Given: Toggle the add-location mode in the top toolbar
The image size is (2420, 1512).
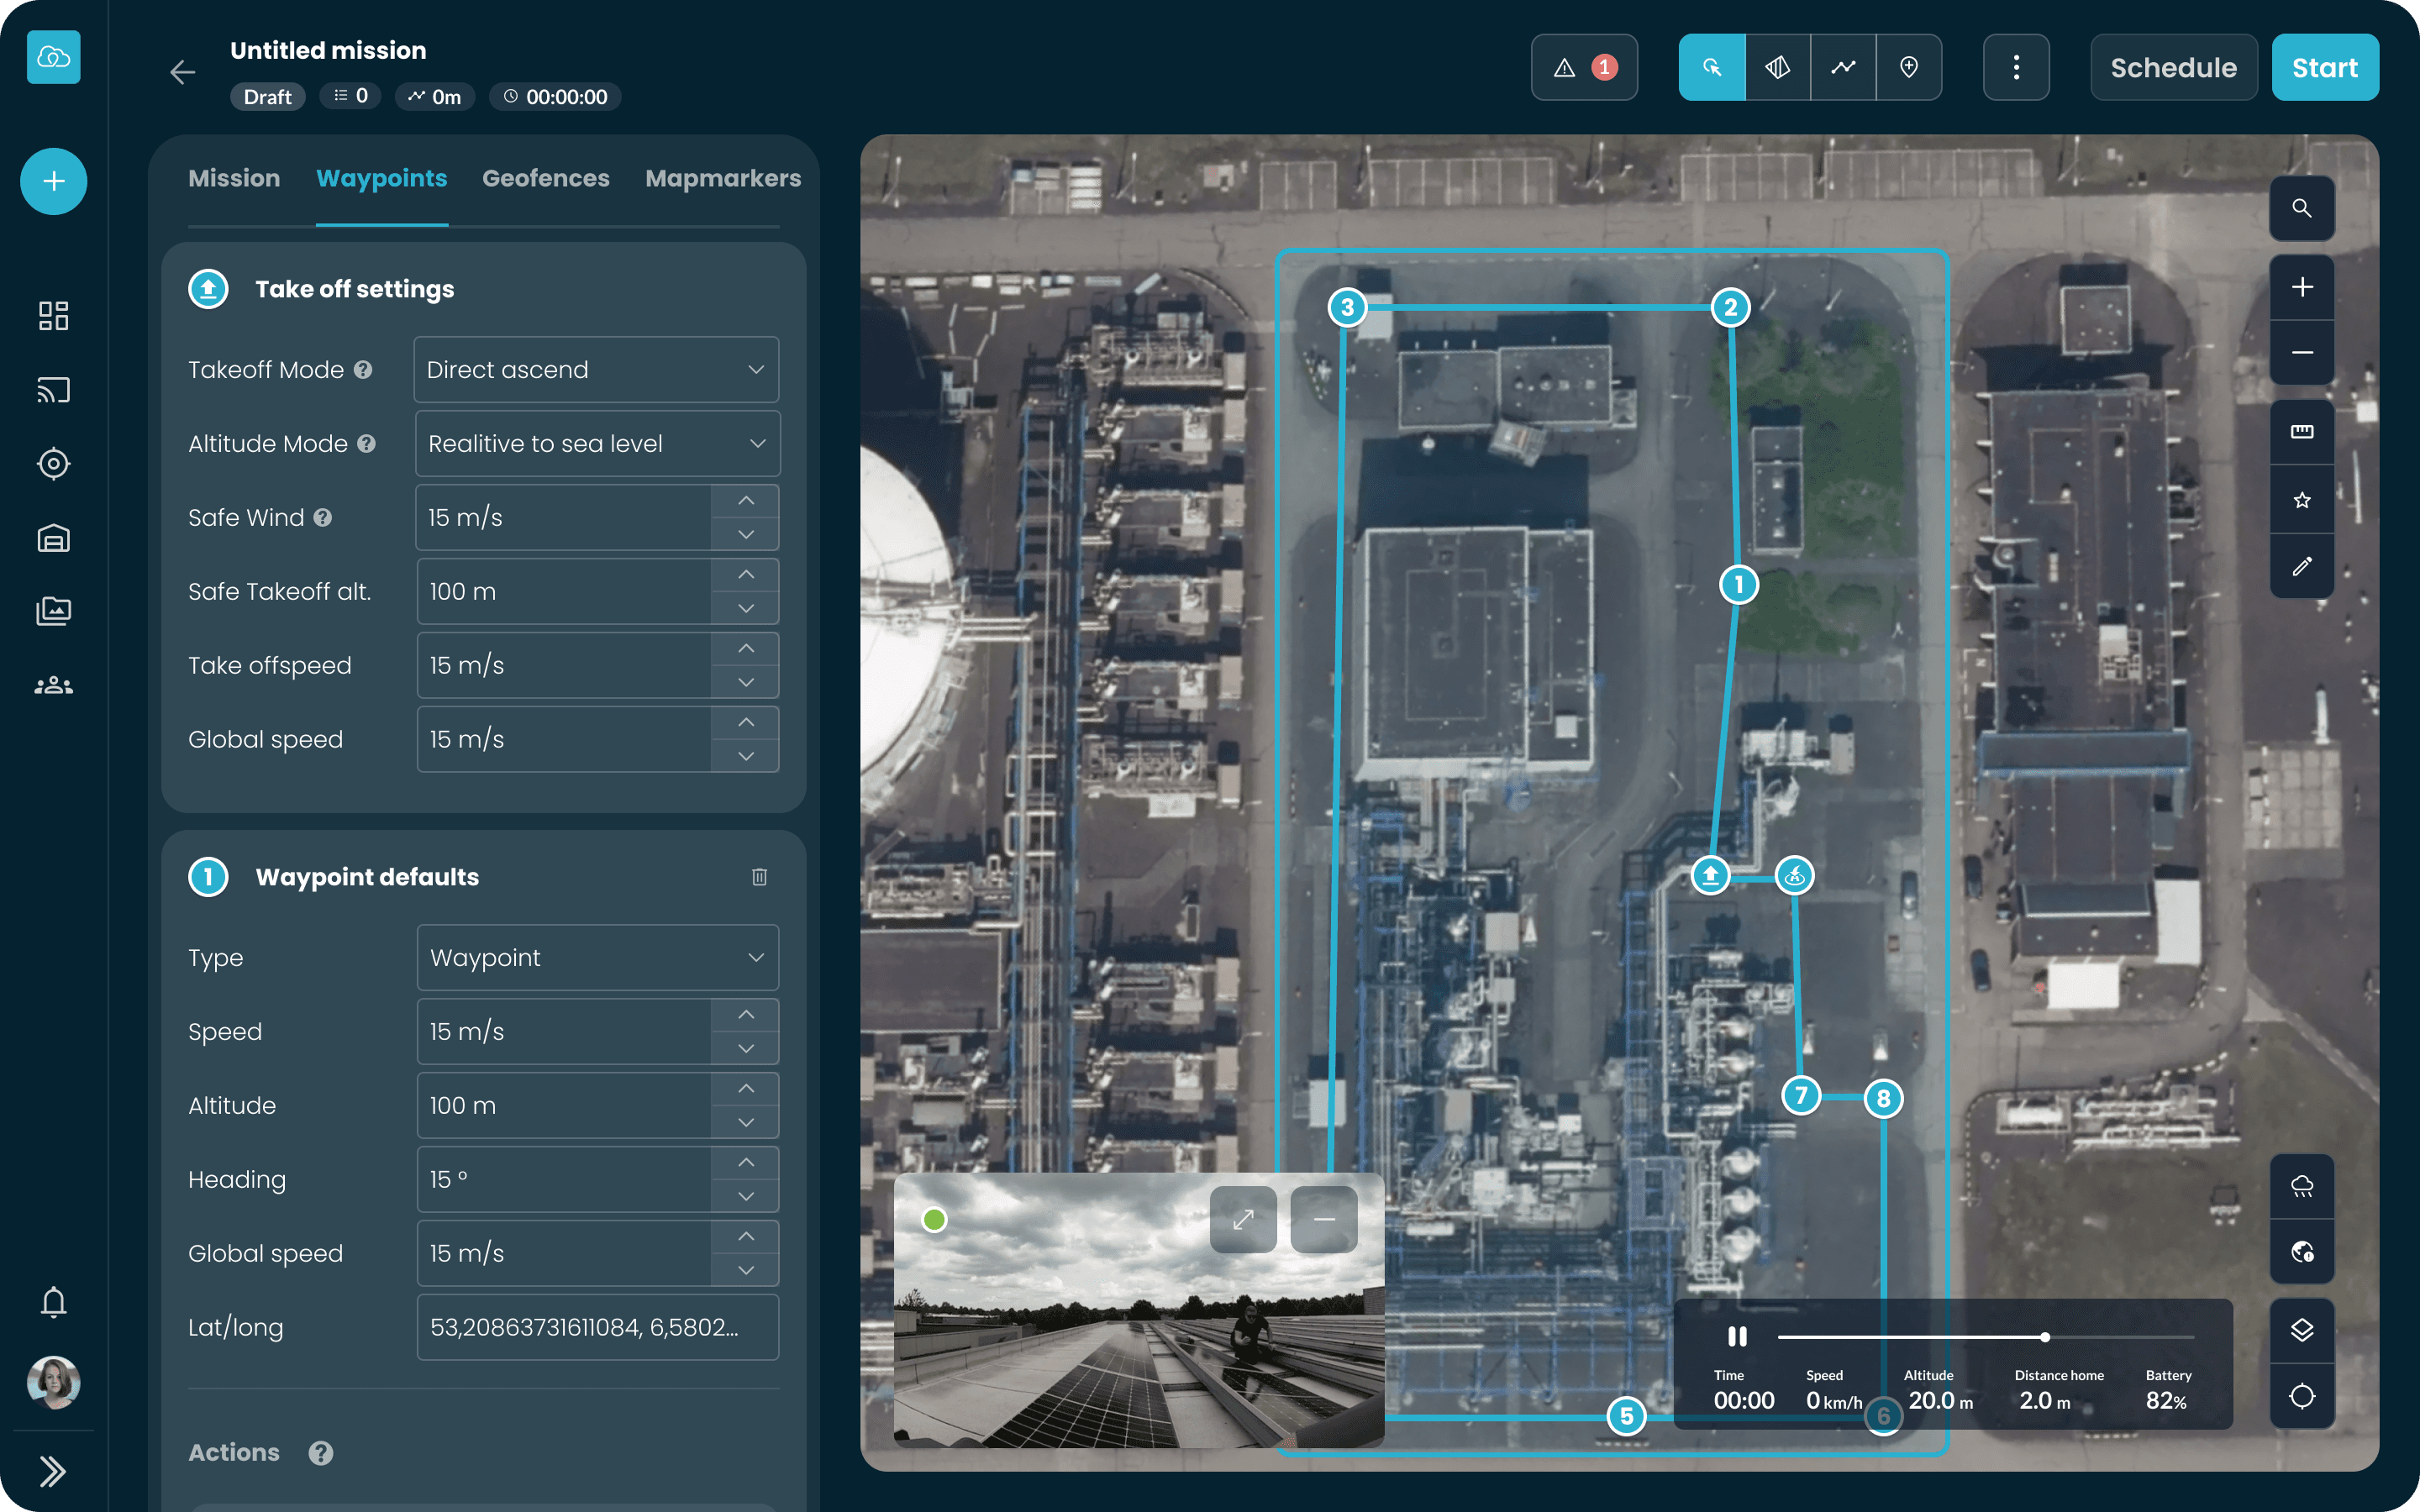Looking at the screenshot, I should tap(1909, 67).
